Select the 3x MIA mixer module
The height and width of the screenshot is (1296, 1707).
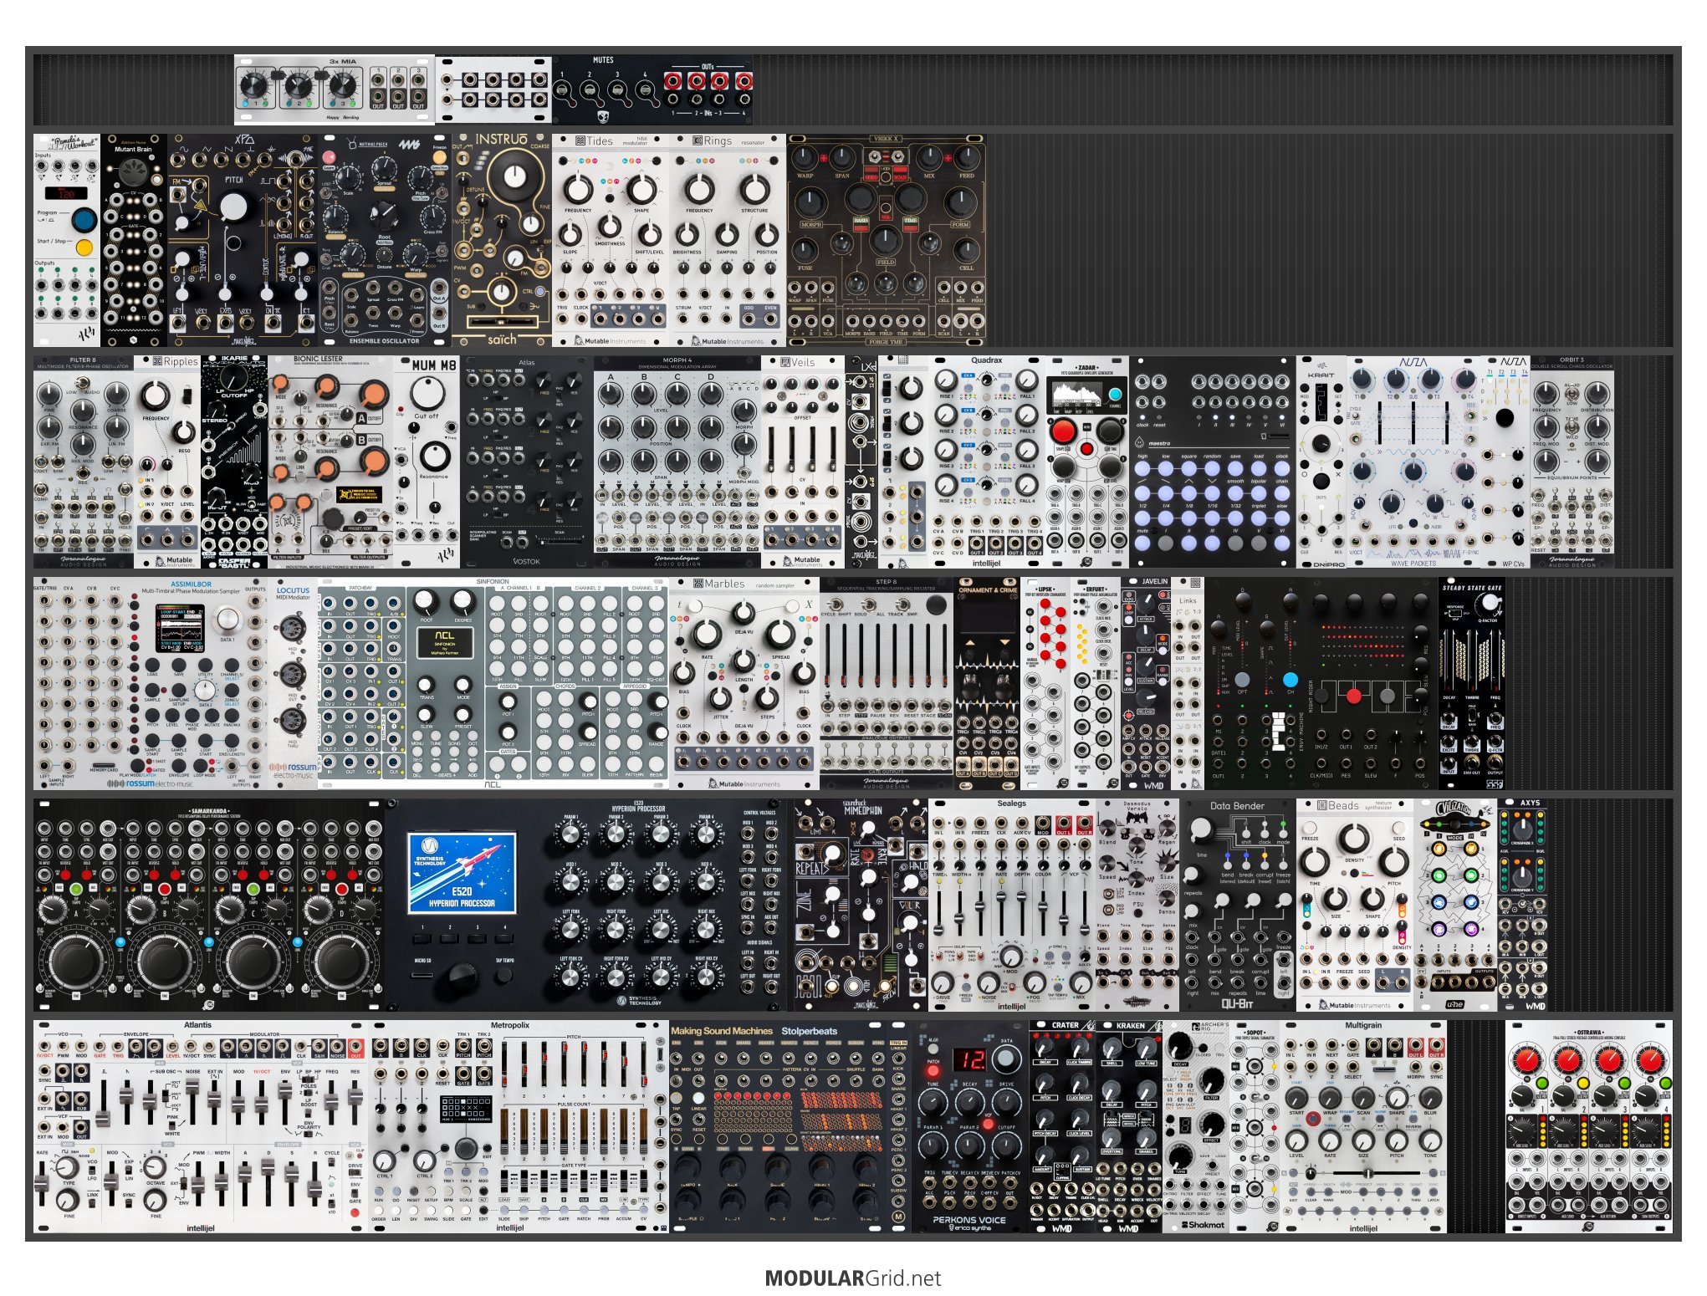[335, 89]
